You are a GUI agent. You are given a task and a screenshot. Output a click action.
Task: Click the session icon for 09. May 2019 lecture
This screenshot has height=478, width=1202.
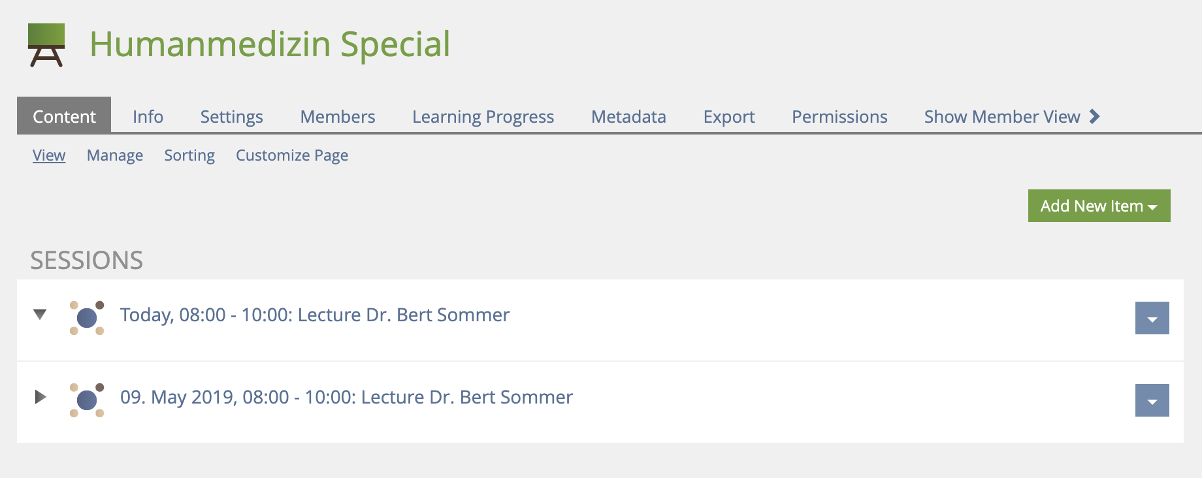click(x=87, y=400)
